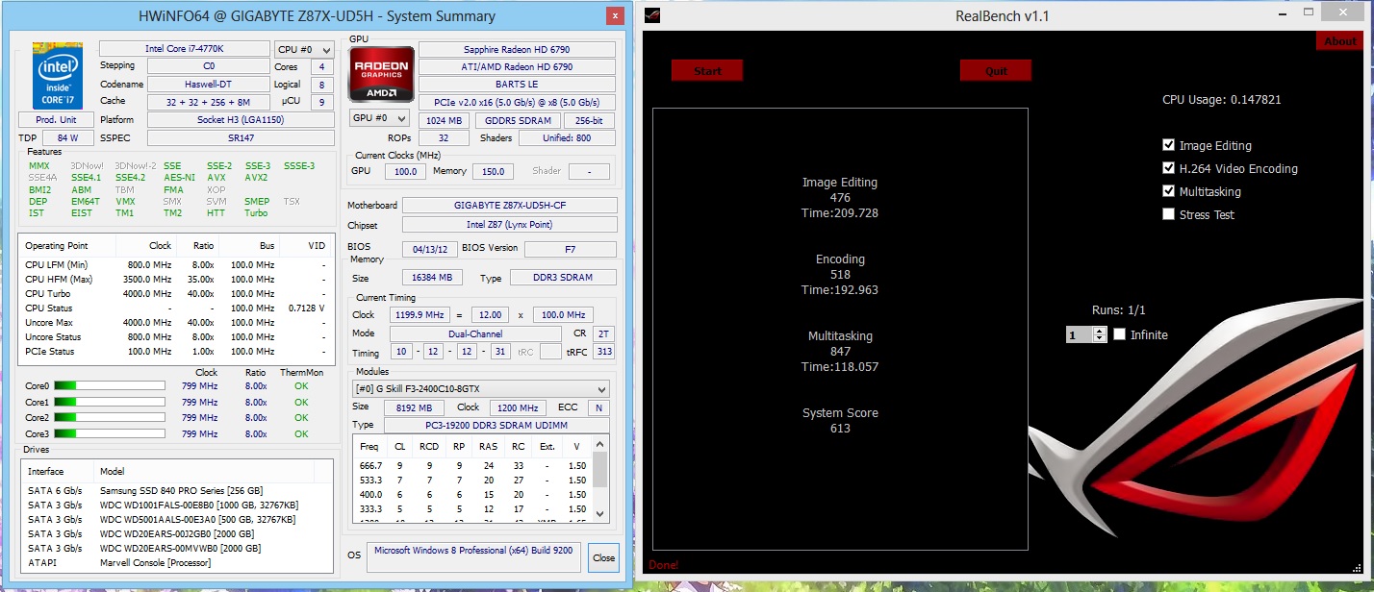Image resolution: width=1374 pixels, height=592 pixels.
Task: Click the Intel Core i7-4770K name field
Action: 184,49
